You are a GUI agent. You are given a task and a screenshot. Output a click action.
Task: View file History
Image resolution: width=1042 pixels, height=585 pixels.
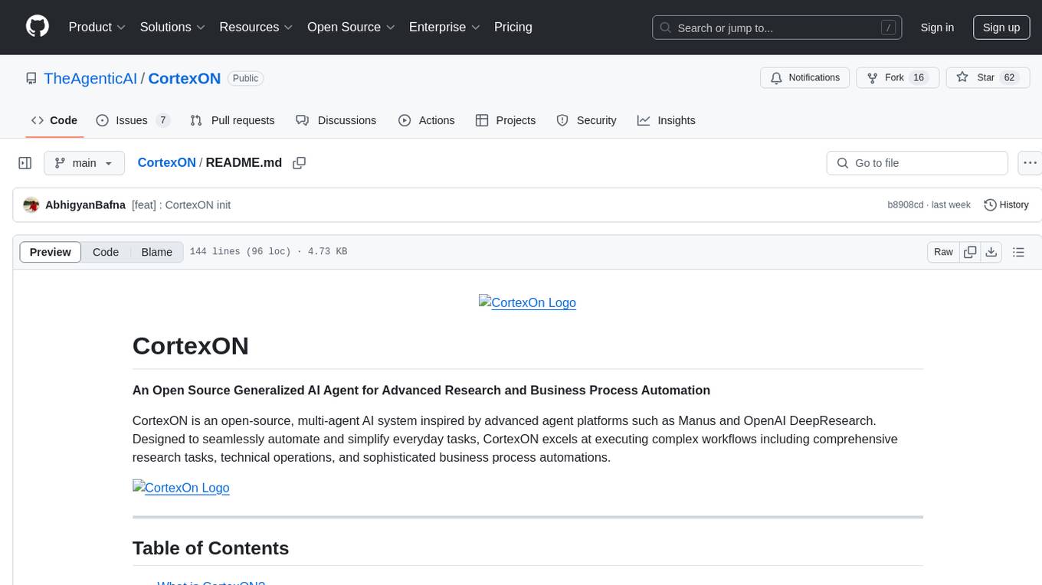pyautogui.click(x=1006, y=205)
